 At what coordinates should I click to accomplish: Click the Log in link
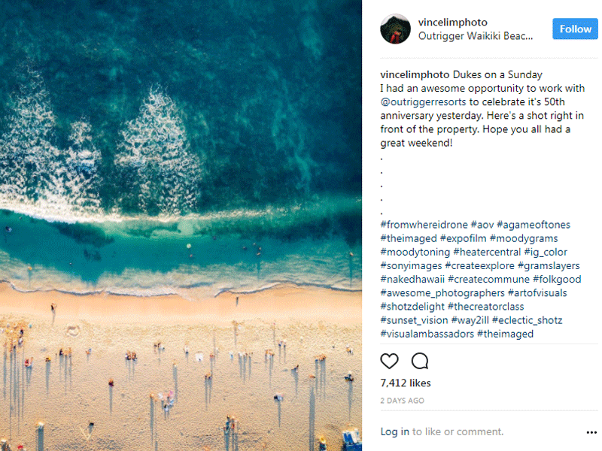tap(394, 431)
